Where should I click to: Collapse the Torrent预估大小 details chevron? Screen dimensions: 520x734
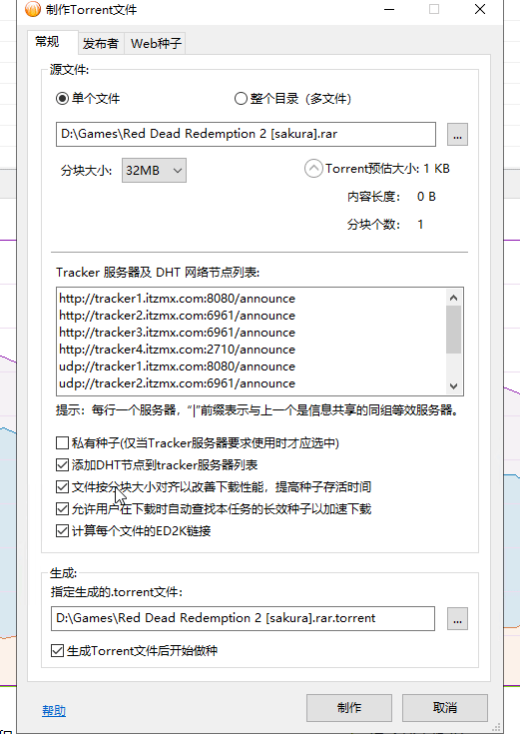click(x=313, y=169)
